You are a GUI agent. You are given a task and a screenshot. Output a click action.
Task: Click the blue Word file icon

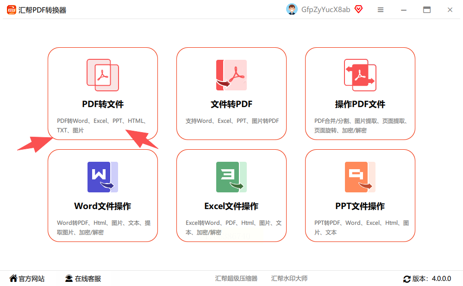point(103,177)
